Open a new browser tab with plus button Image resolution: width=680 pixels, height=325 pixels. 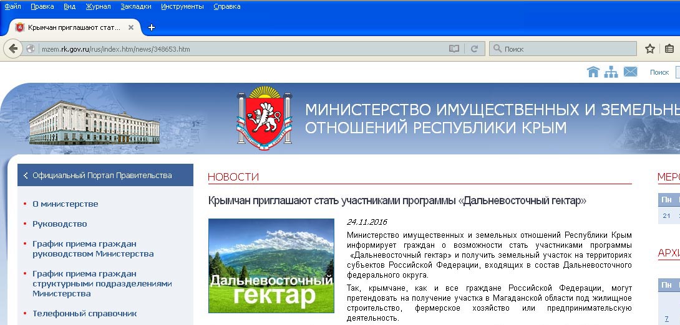click(x=152, y=27)
